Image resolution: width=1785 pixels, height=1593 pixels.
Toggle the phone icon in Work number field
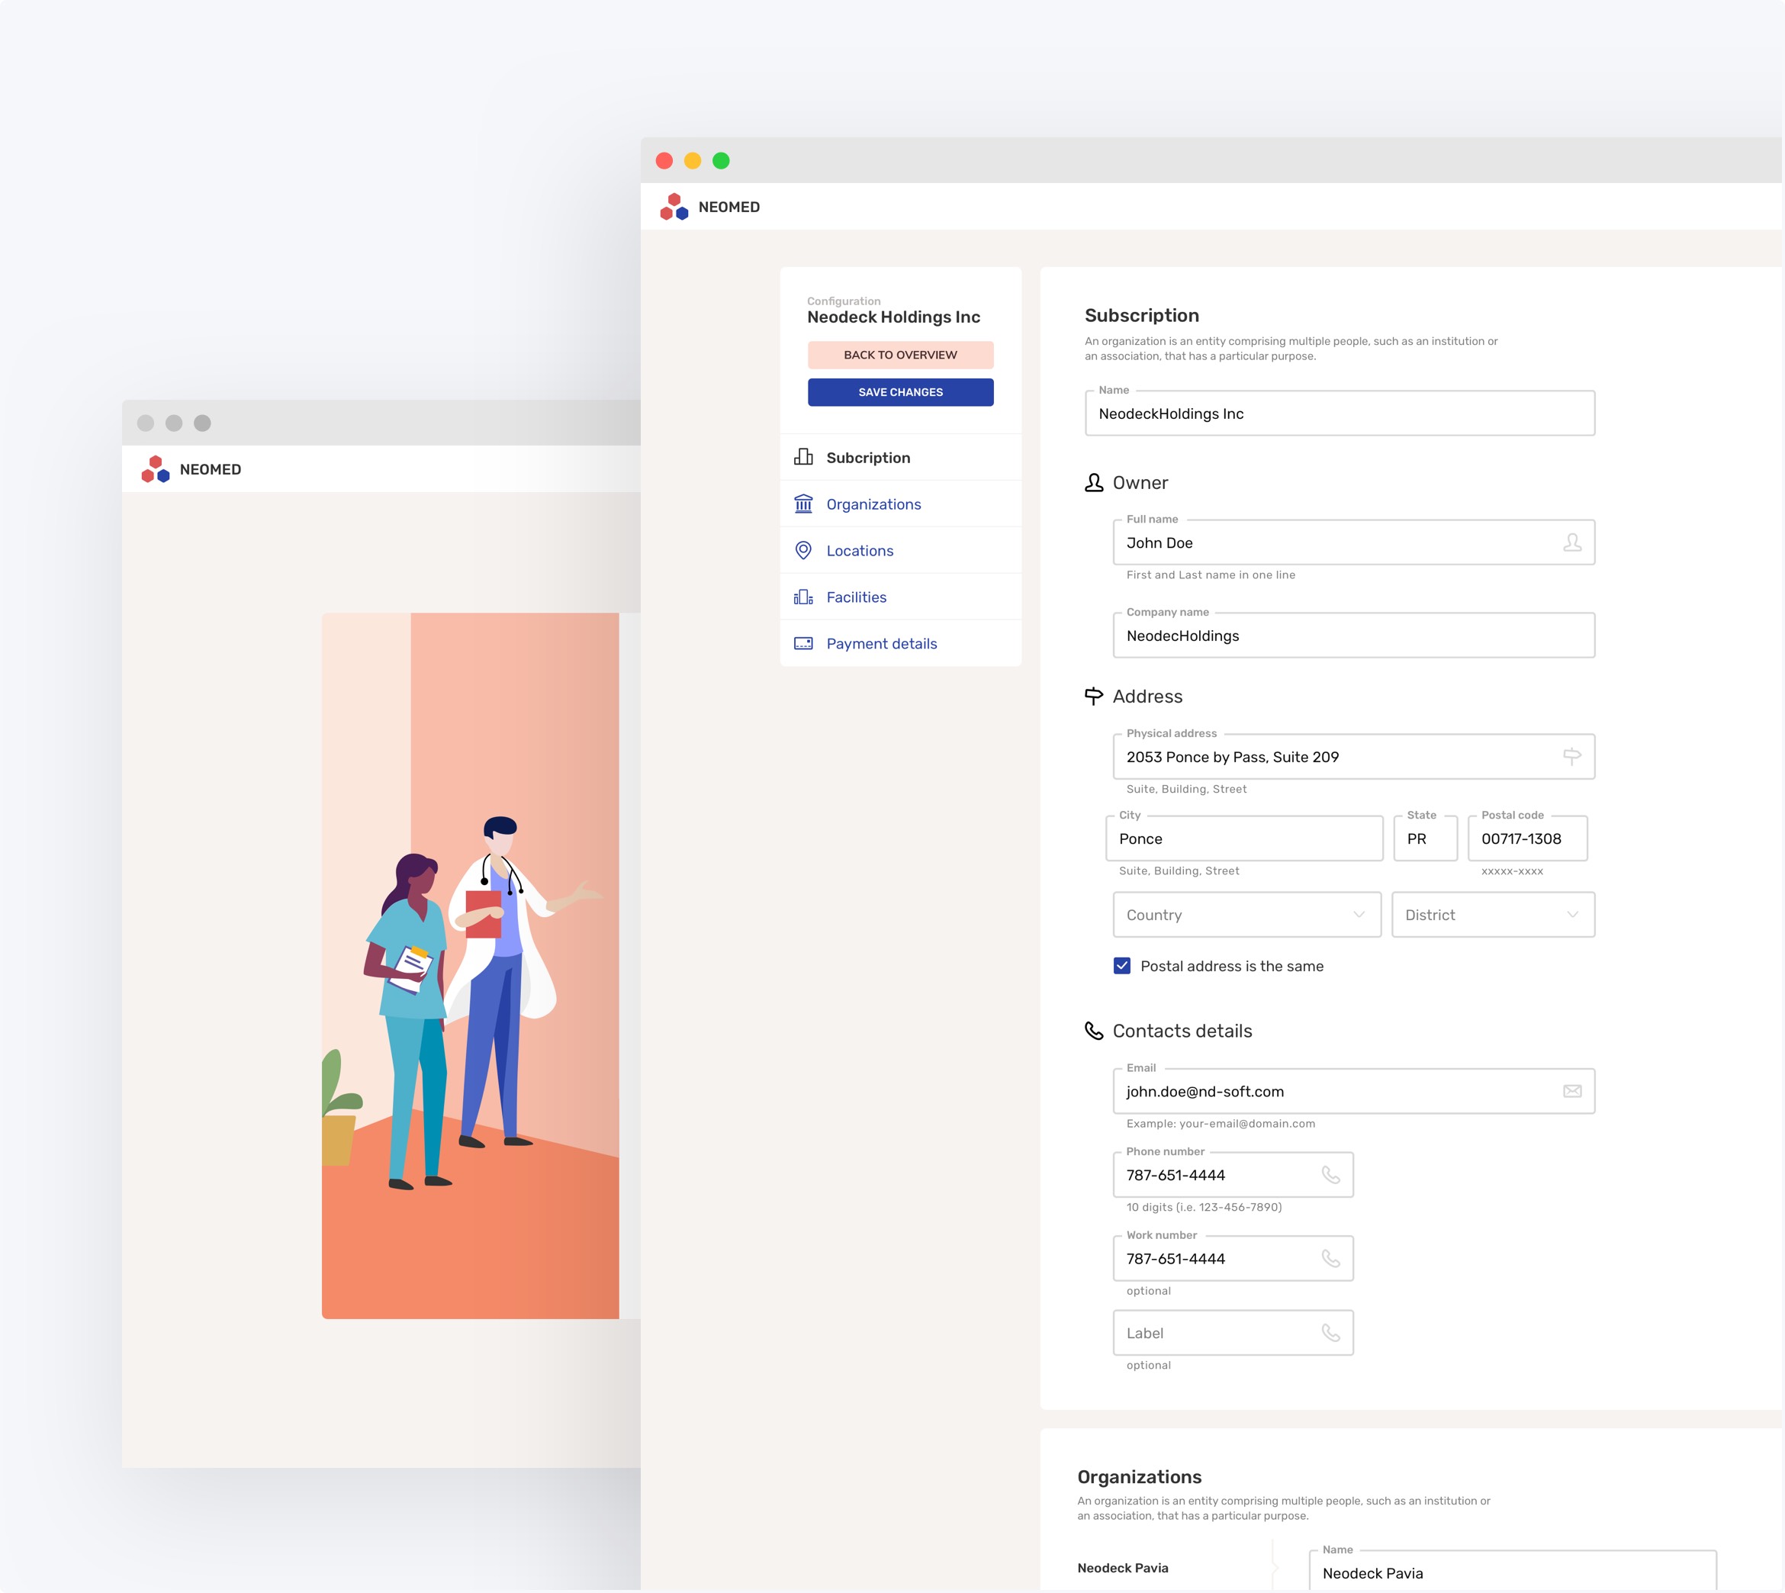point(1332,1258)
